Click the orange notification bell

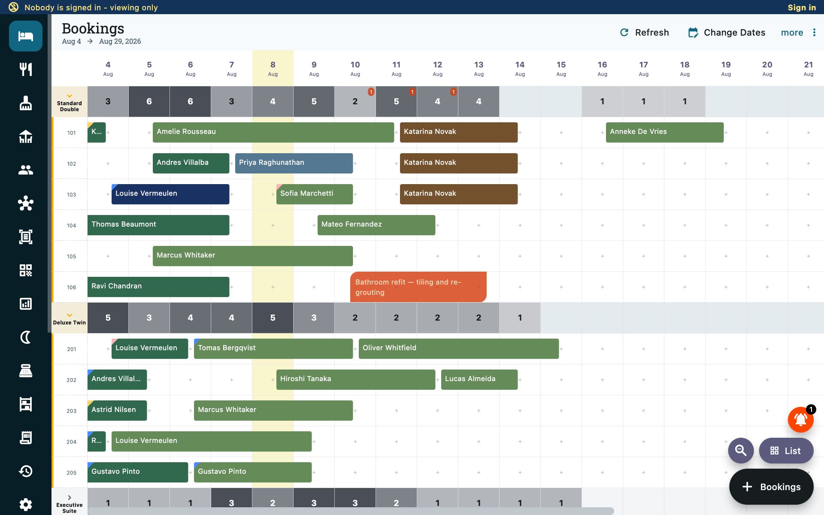(x=800, y=419)
